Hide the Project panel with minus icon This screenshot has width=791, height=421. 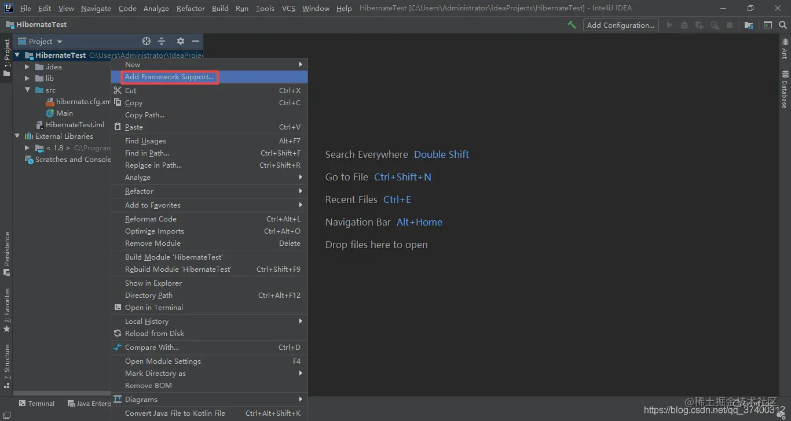196,41
